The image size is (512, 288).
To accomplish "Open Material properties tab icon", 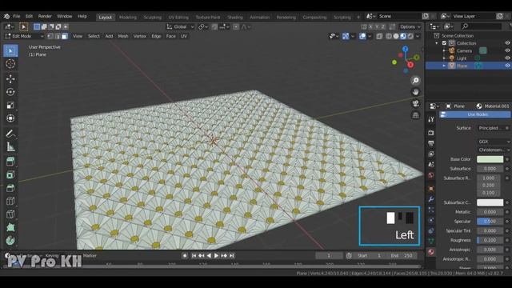I will click(431, 252).
